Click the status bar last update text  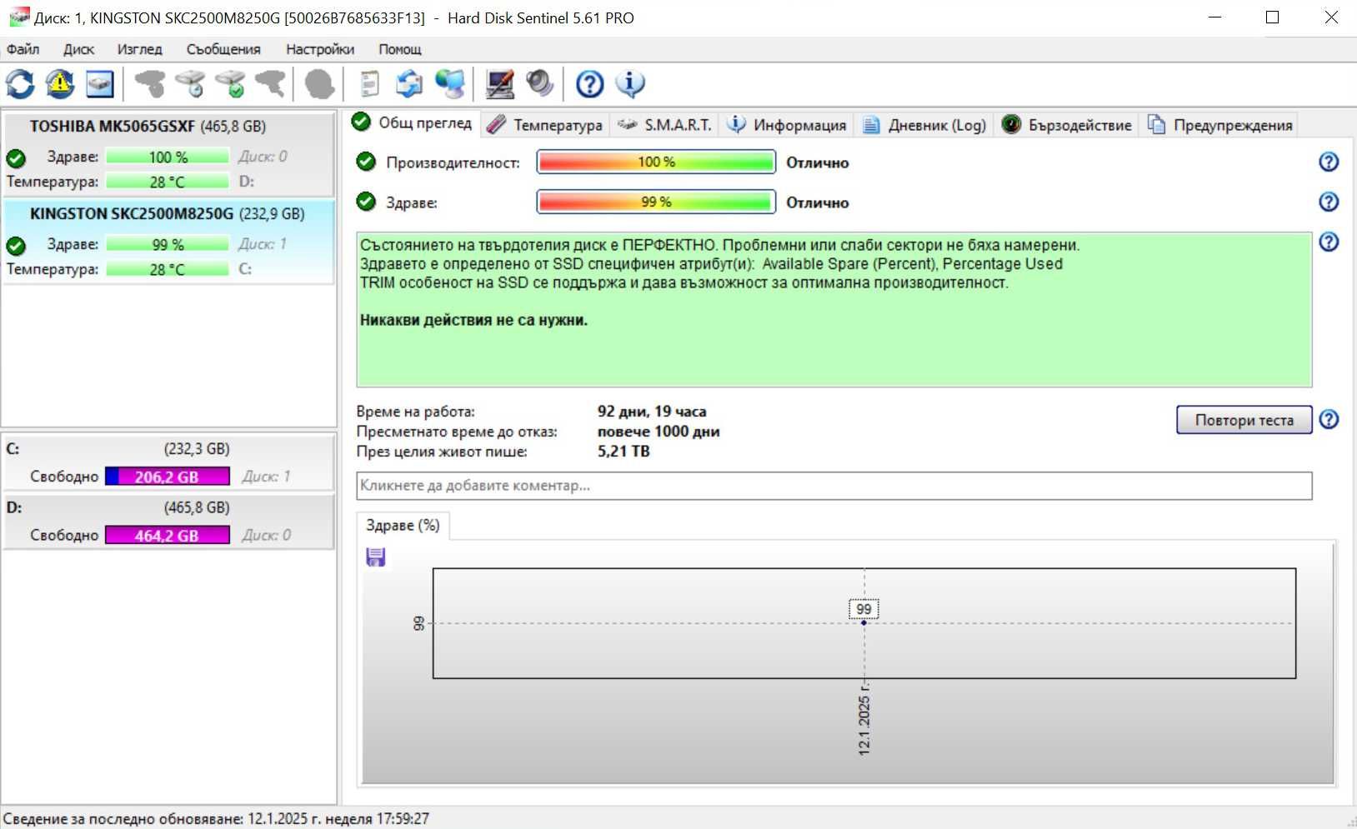pyautogui.click(x=217, y=819)
